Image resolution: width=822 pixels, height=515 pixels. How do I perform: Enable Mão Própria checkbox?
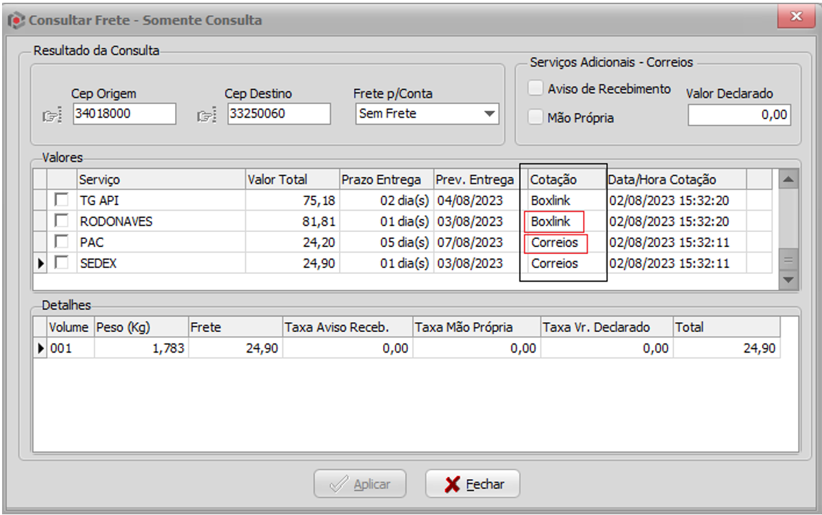click(535, 118)
